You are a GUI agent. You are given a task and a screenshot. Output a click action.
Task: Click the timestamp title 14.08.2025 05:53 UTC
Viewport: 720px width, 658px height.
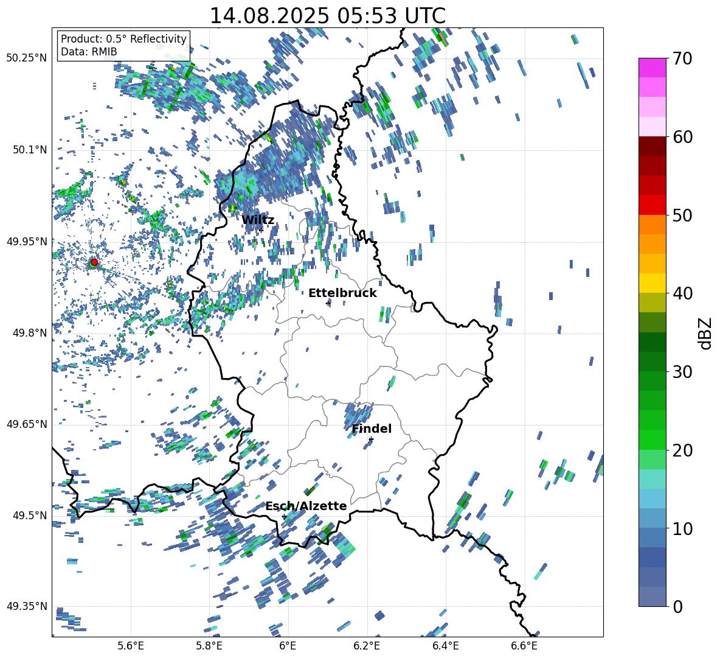tap(327, 16)
